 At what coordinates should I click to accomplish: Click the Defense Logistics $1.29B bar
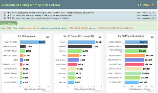(x=21, y=64)
